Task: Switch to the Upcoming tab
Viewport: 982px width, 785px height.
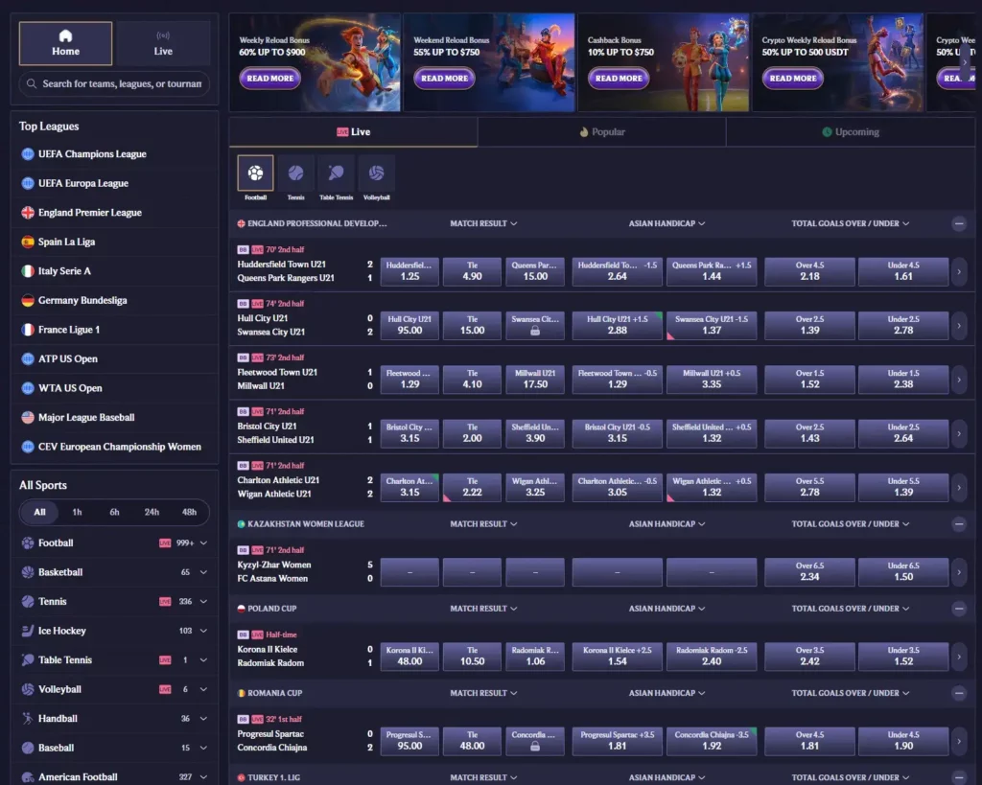Action: click(851, 132)
